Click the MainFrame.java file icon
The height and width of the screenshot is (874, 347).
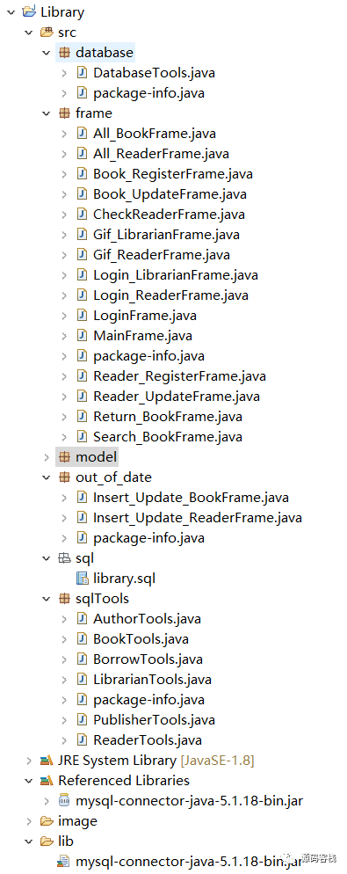pos(83,336)
